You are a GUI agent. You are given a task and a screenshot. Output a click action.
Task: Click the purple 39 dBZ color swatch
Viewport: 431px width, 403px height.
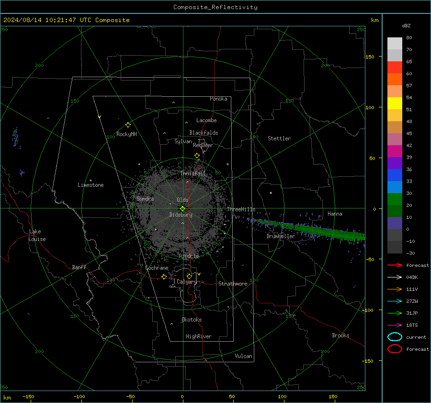coord(395,163)
